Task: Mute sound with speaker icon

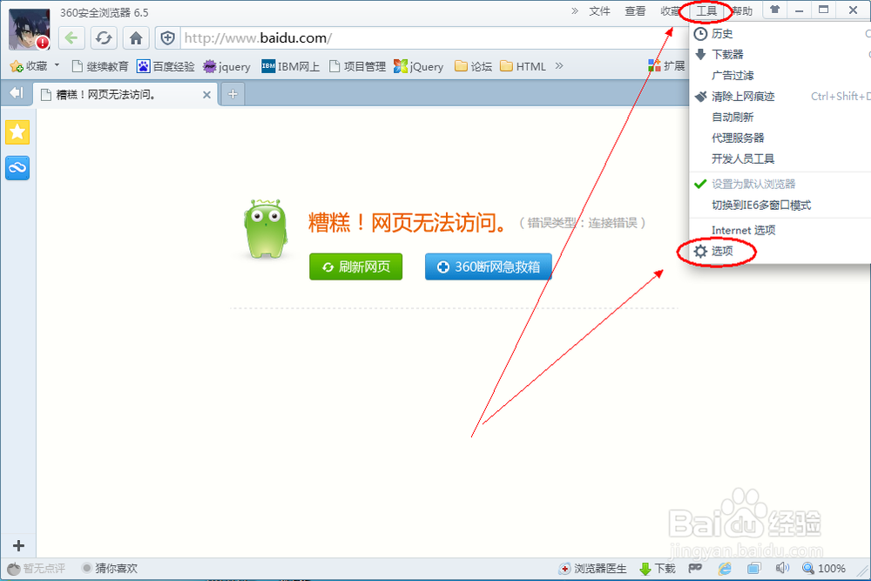Action: 782,568
